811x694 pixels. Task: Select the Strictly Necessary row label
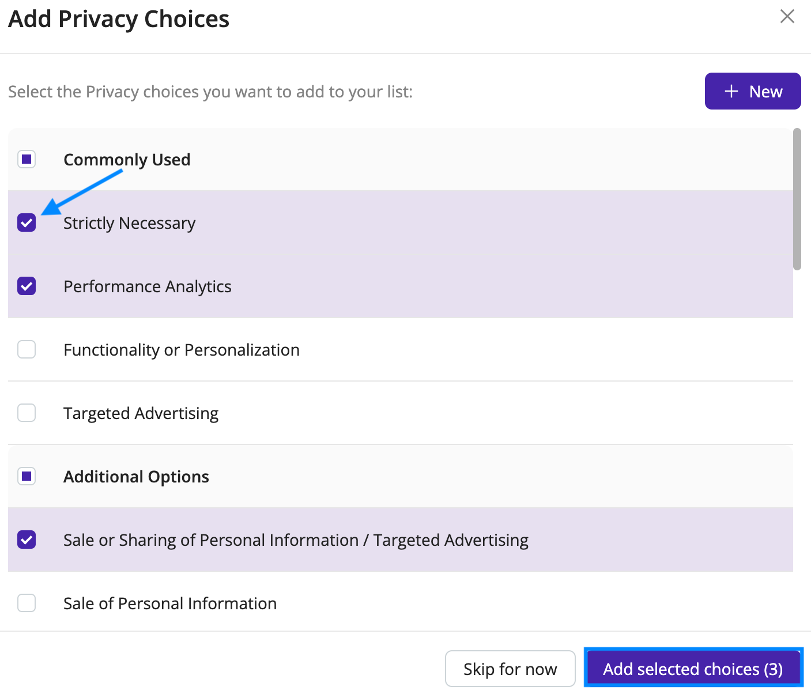coord(129,223)
